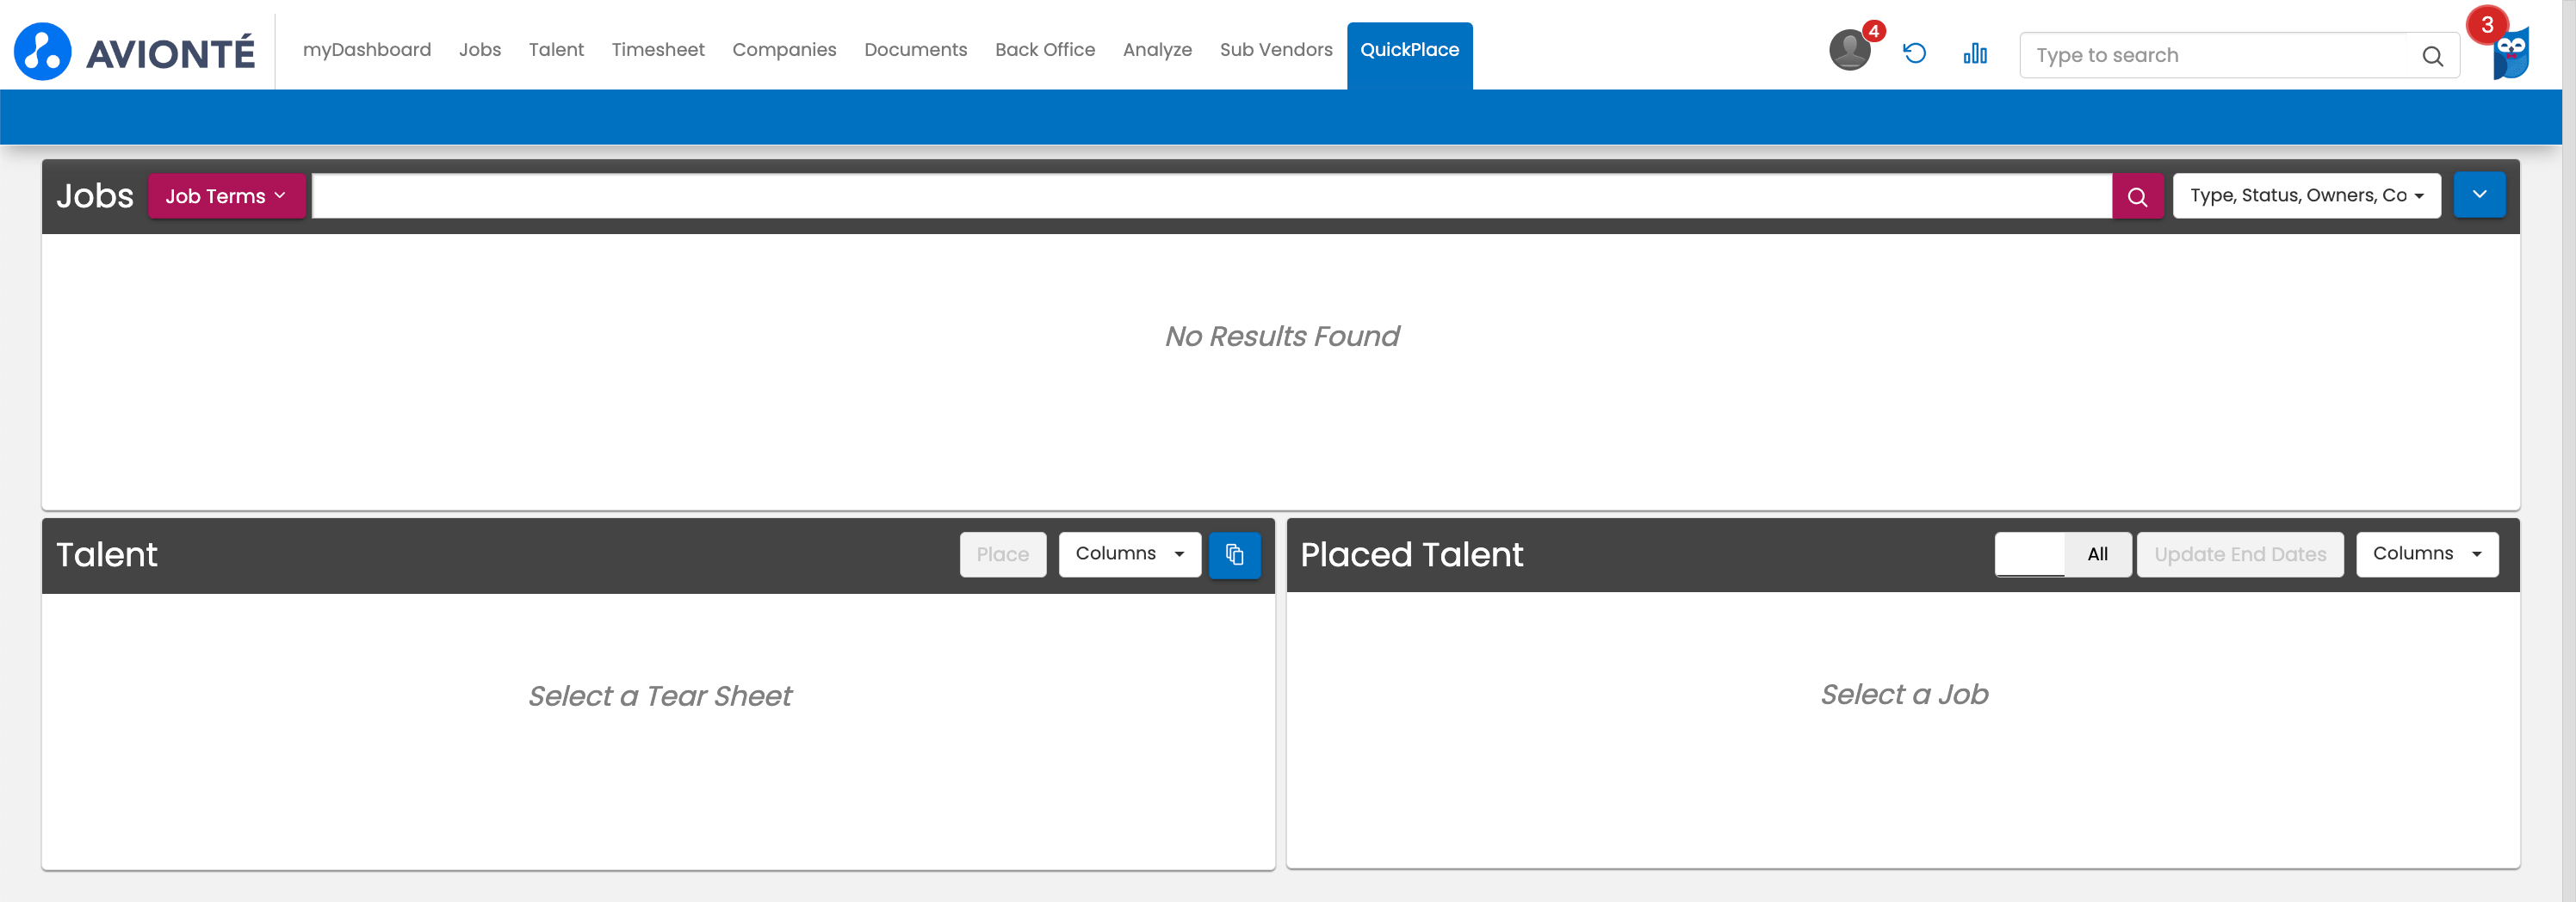This screenshot has width=2576, height=902.
Task: Open the Job Terms dropdown
Action: [x=226, y=196]
